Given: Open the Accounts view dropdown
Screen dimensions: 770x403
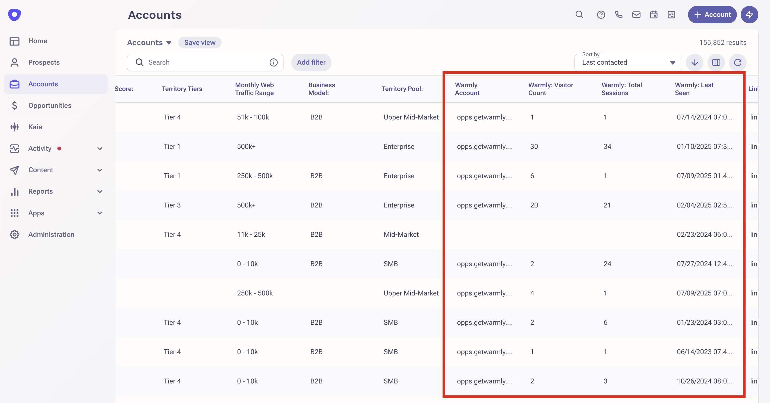Looking at the screenshot, I should pos(149,43).
